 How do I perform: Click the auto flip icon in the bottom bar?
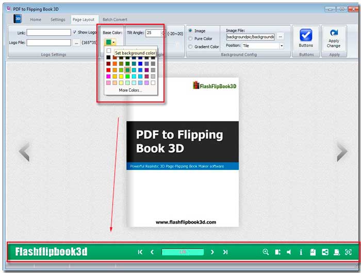point(277,252)
